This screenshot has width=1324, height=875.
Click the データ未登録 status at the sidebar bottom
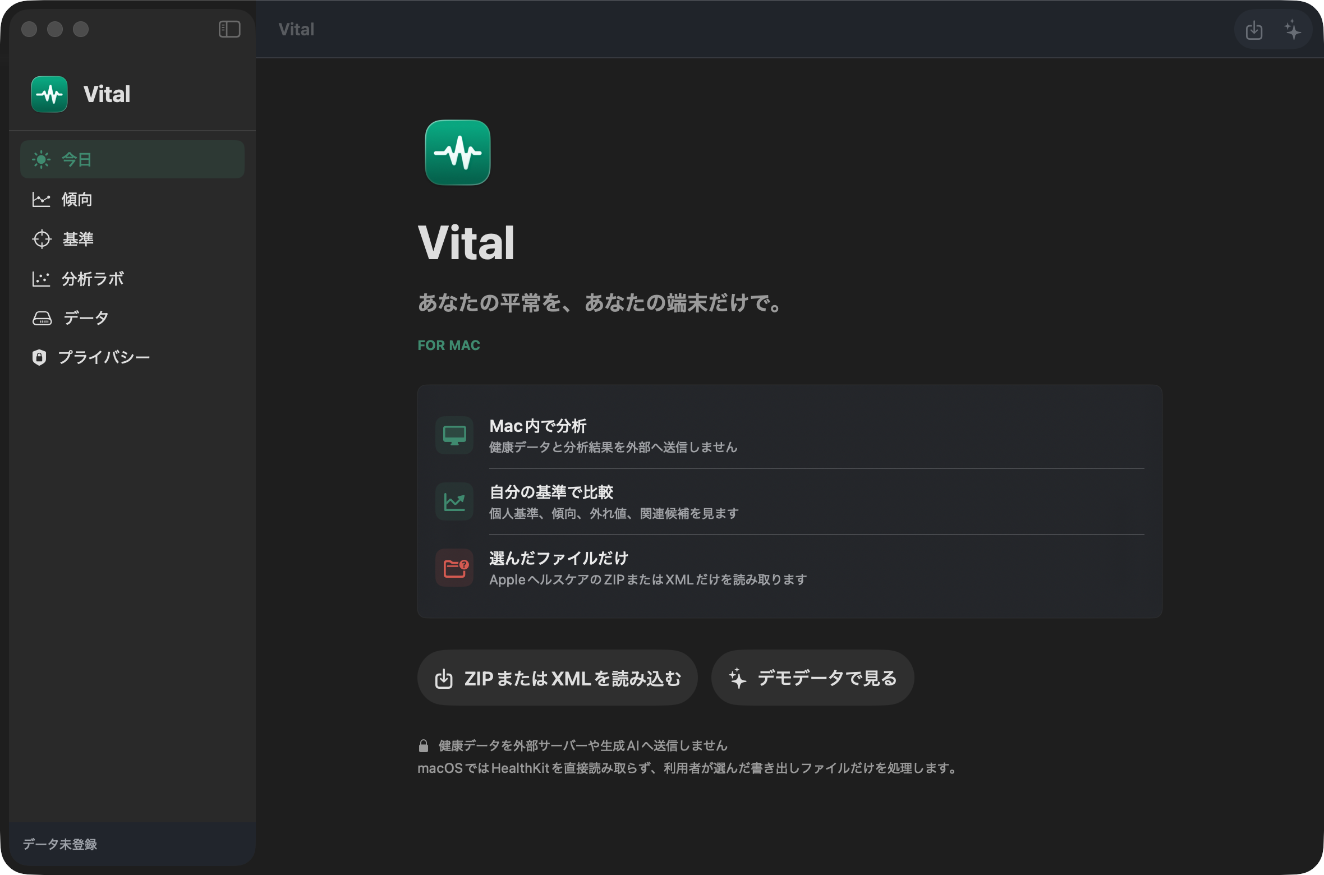pyautogui.click(x=60, y=844)
